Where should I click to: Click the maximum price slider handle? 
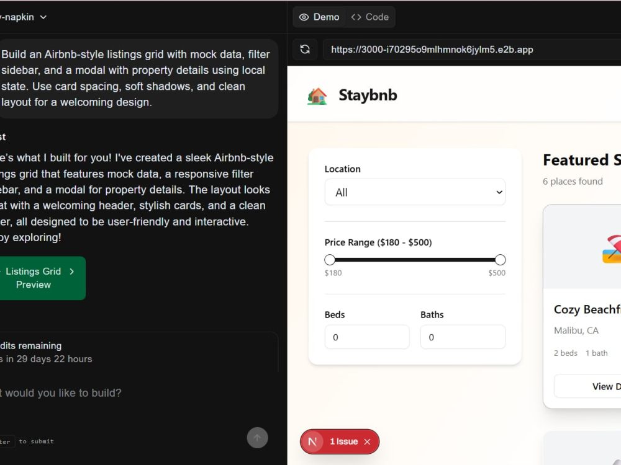(x=500, y=260)
